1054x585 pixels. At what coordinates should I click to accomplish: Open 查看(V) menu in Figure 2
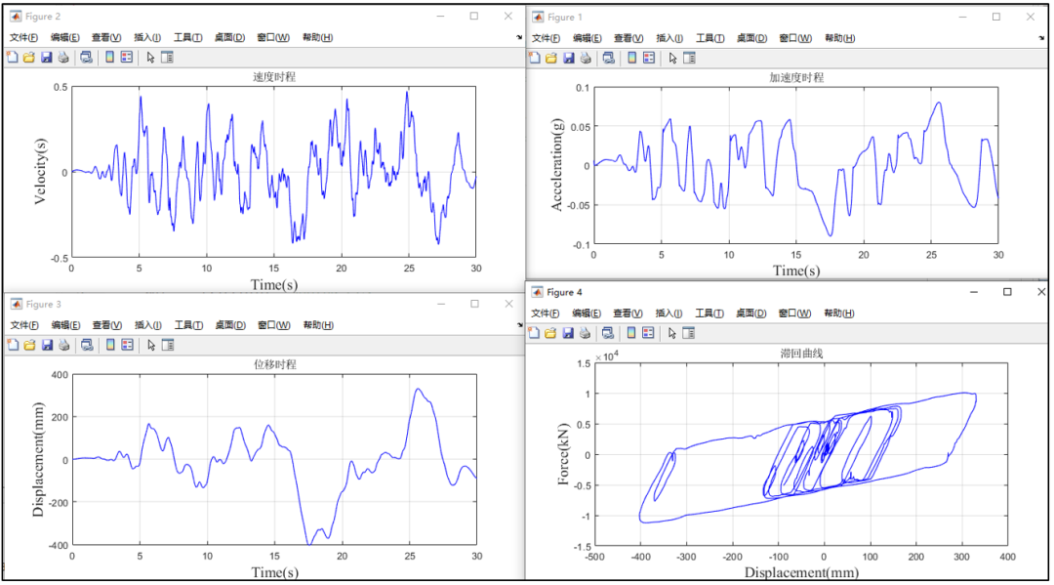[106, 37]
